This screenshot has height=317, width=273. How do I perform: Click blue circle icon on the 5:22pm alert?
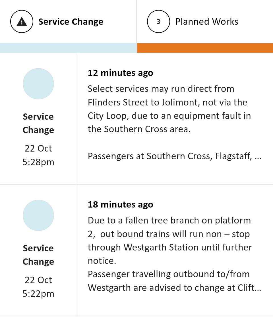click(x=38, y=215)
